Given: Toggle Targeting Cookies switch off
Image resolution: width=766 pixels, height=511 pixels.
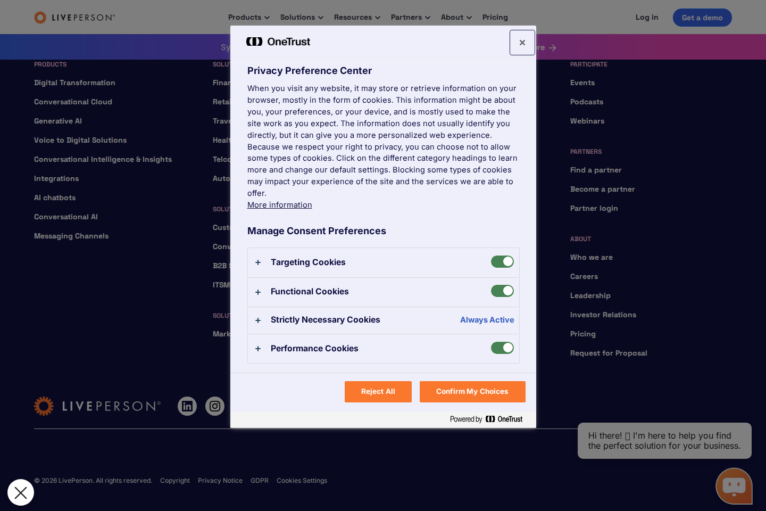Looking at the screenshot, I should coord(502,262).
